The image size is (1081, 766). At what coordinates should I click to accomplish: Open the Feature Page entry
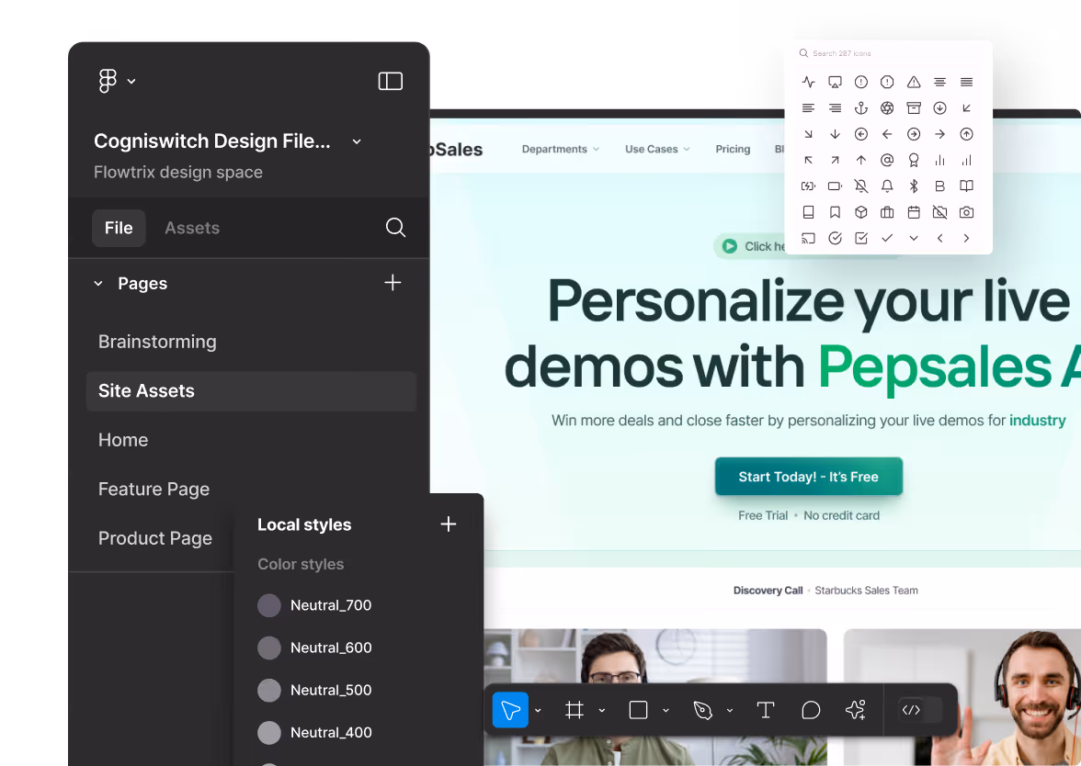(x=154, y=489)
